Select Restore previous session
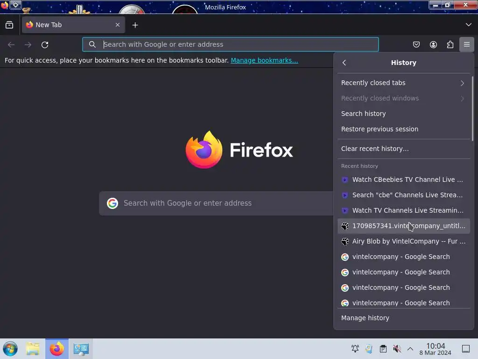 click(x=404, y=129)
